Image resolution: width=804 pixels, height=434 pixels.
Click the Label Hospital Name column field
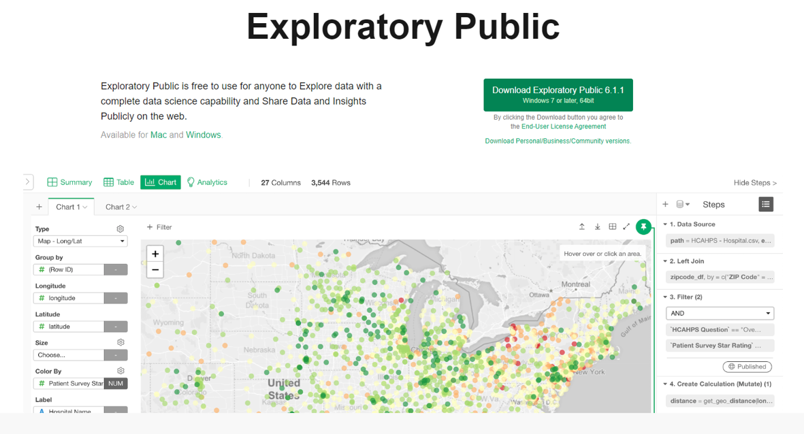(x=69, y=410)
